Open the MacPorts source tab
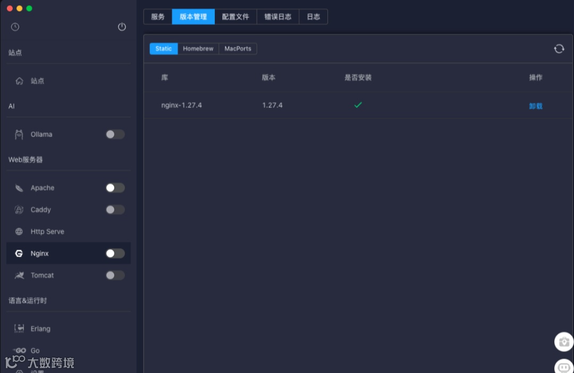The image size is (574, 373). coord(238,48)
